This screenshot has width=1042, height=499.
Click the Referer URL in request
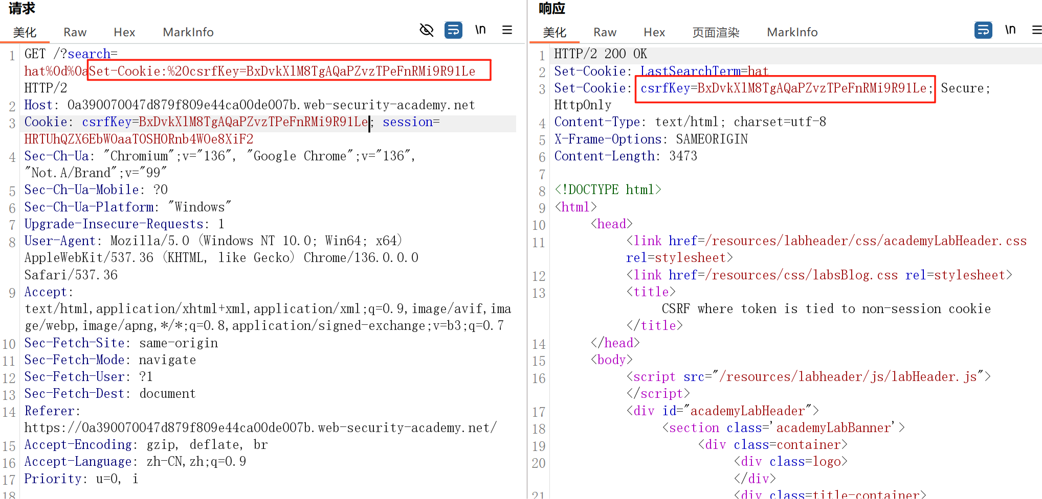(x=260, y=427)
